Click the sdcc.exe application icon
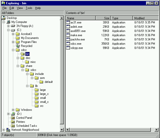Image resolution: width=160 pixels, height=138 pixels. pos(68,44)
